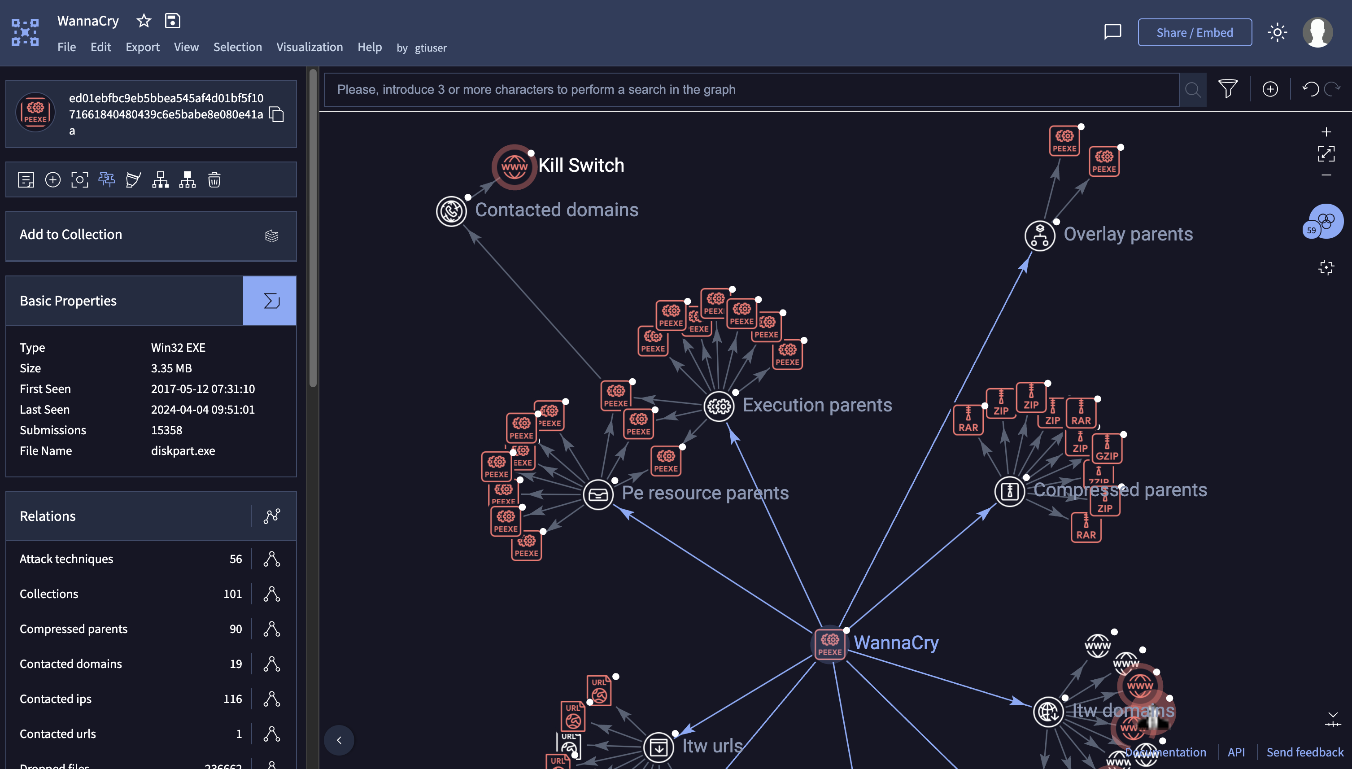Star the WannaCry graph as favorite

tap(144, 21)
